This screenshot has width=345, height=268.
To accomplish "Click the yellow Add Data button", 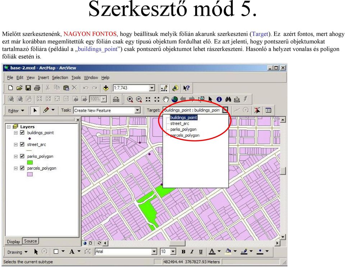I will click(106, 88).
